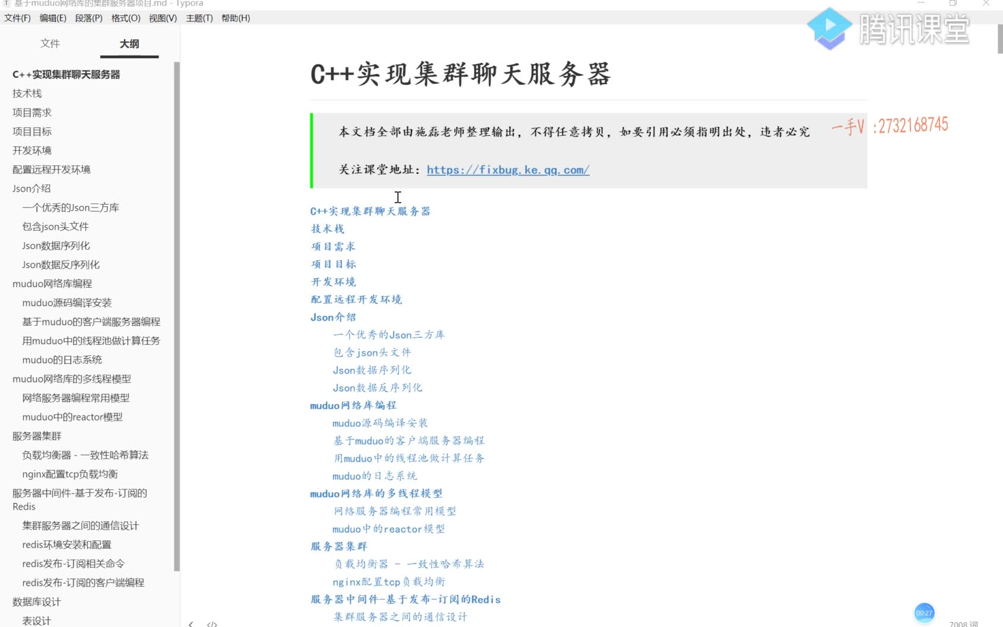Screen dimensions: 1003x627
Task: Click TOC link 项目目标 in document
Action: (x=333, y=265)
